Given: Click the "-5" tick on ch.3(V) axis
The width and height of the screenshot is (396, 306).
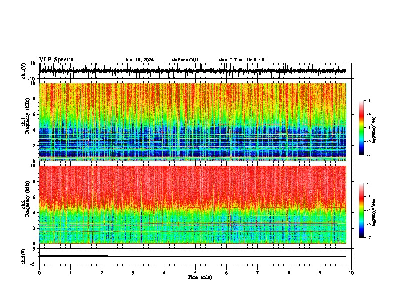Looking at the screenshot, I should click(x=33, y=264).
